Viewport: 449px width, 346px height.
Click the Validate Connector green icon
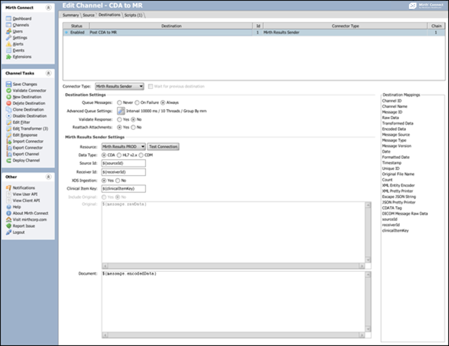[9, 91]
